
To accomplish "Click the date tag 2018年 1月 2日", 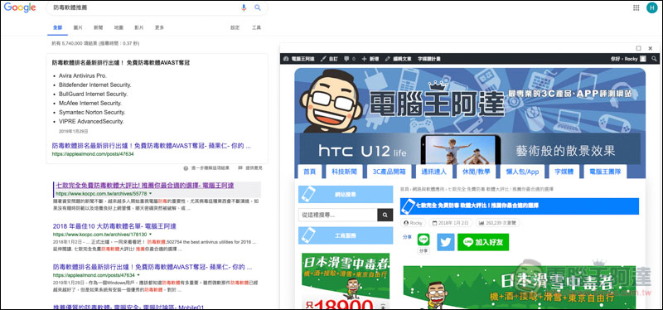I will [x=451, y=223].
